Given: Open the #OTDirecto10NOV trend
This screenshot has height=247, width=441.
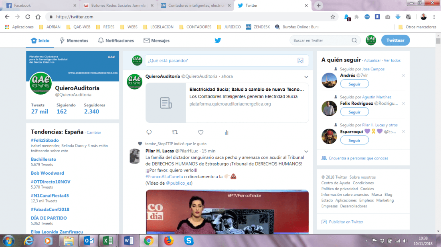Looking at the screenshot, I should 51,182.
